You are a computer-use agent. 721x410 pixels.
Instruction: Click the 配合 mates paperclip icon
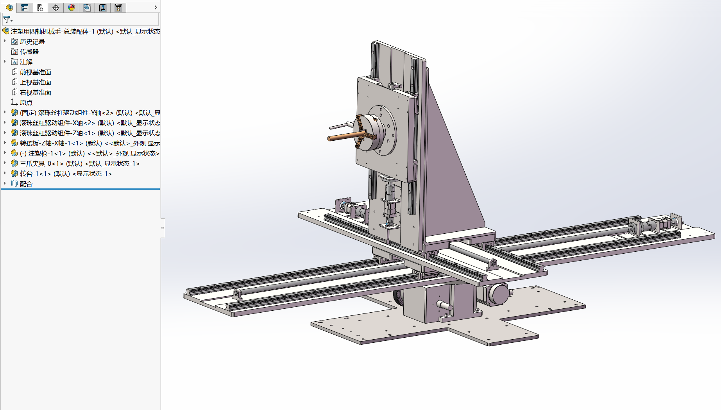tap(14, 184)
